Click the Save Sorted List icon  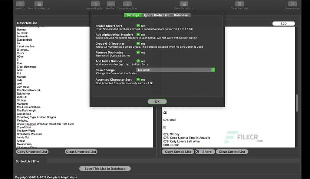(x=184, y=4)
